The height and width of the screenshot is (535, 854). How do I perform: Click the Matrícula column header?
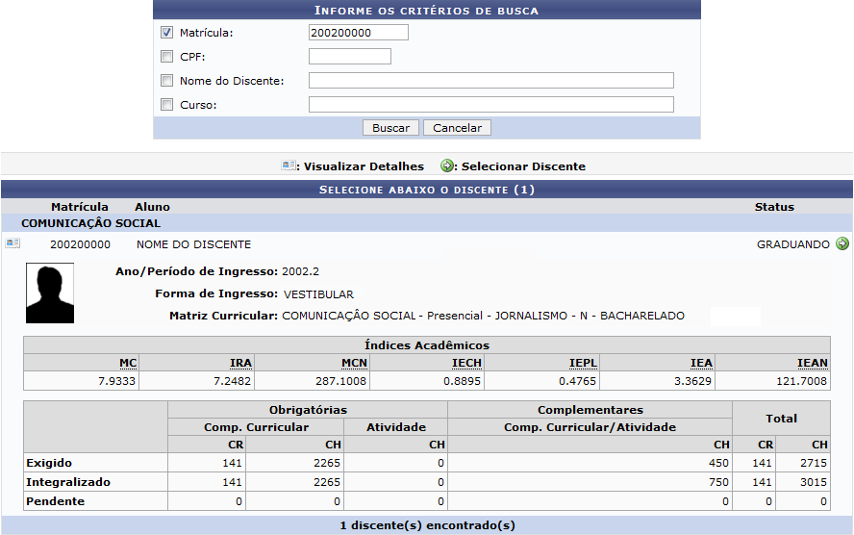click(80, 207)
